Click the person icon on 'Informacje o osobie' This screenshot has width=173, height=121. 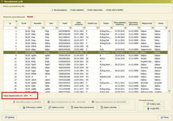(x=24, y=107)
